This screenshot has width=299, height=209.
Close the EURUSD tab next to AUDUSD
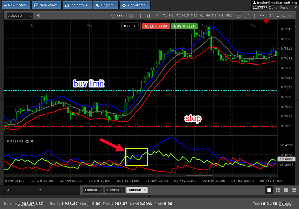(x=122, y=190)
